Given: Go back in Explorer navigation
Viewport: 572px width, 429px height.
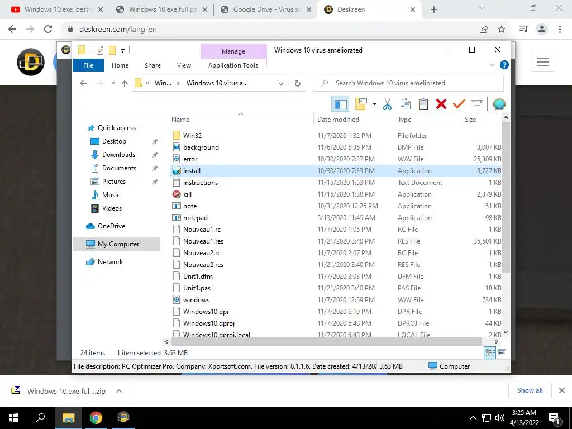Looking at the screenshot, I should (x=83, y=83).
